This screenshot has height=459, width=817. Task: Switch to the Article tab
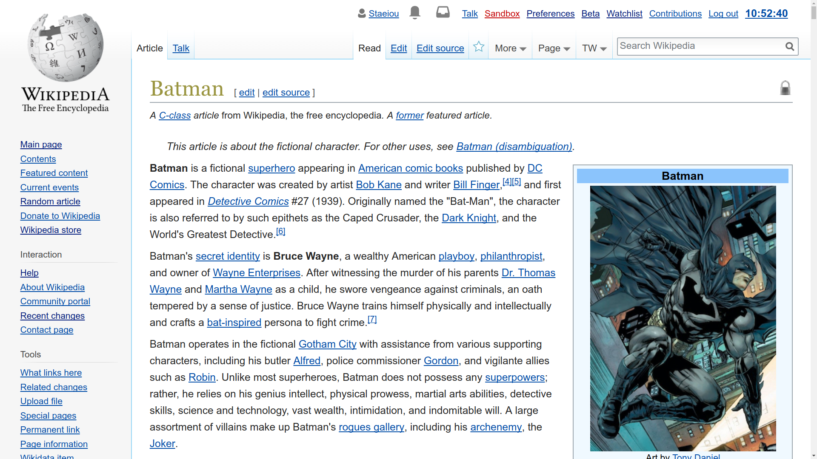pos(150,48)
